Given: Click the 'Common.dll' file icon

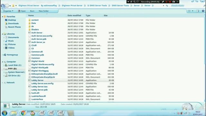Looking at the screenshot, I should coord(30,52).
